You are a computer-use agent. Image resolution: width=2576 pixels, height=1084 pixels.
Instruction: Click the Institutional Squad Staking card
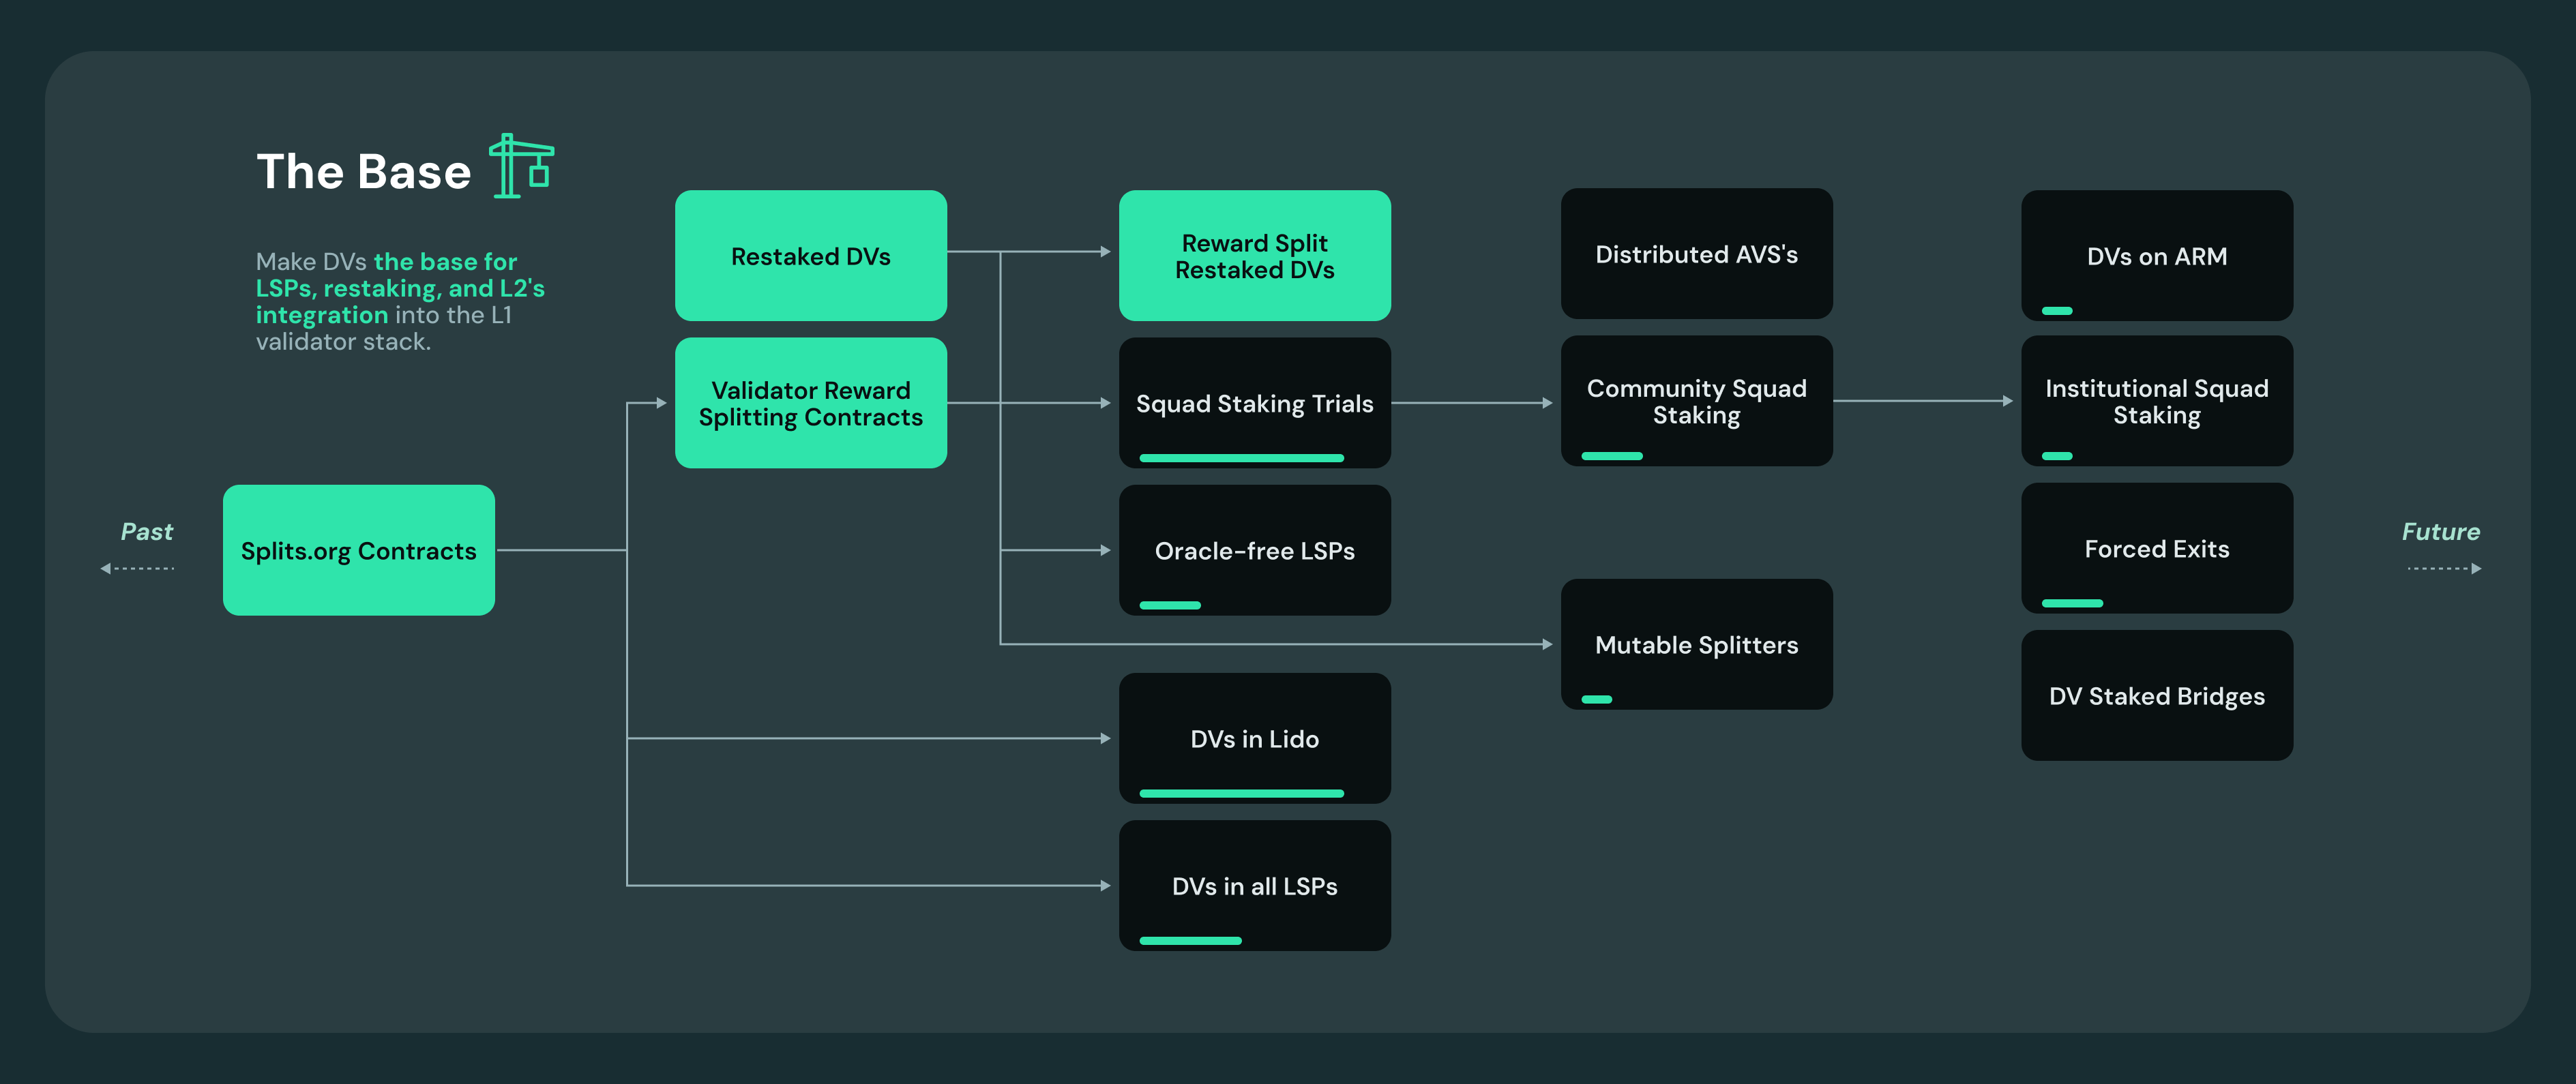pyautogui.click(x=2156, y=401)
